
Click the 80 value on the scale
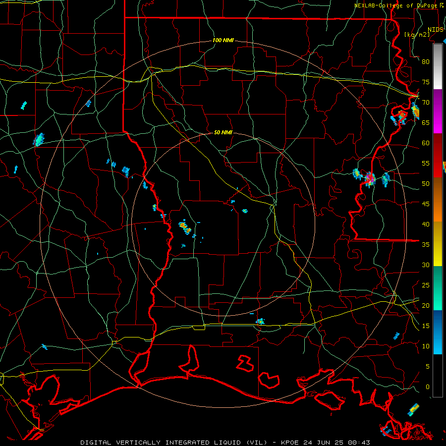(x=426, y=62)
